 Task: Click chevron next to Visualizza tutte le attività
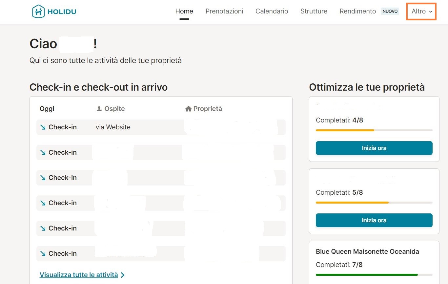coord(123,275)
